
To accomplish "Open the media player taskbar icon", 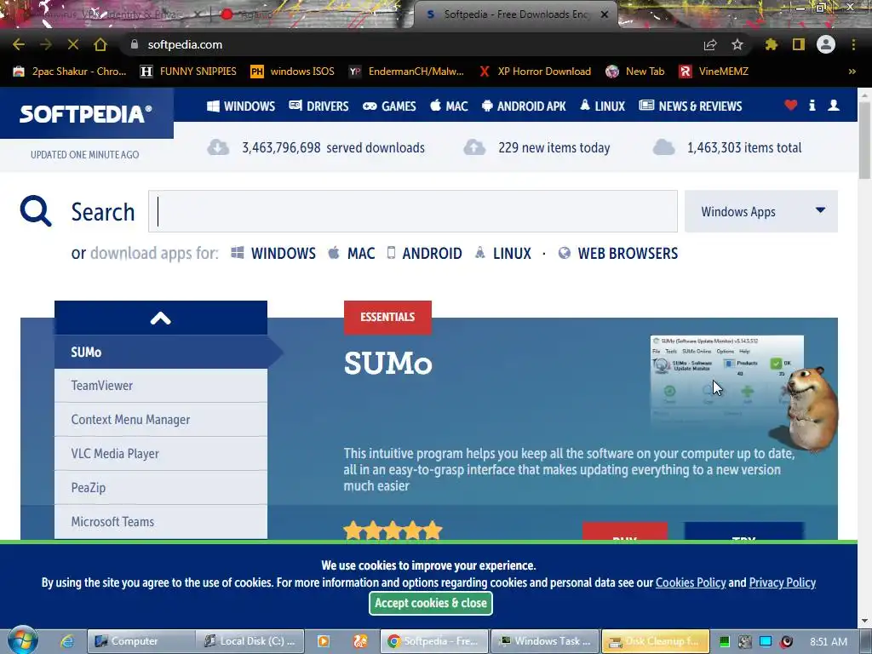I will click(323, 641).
